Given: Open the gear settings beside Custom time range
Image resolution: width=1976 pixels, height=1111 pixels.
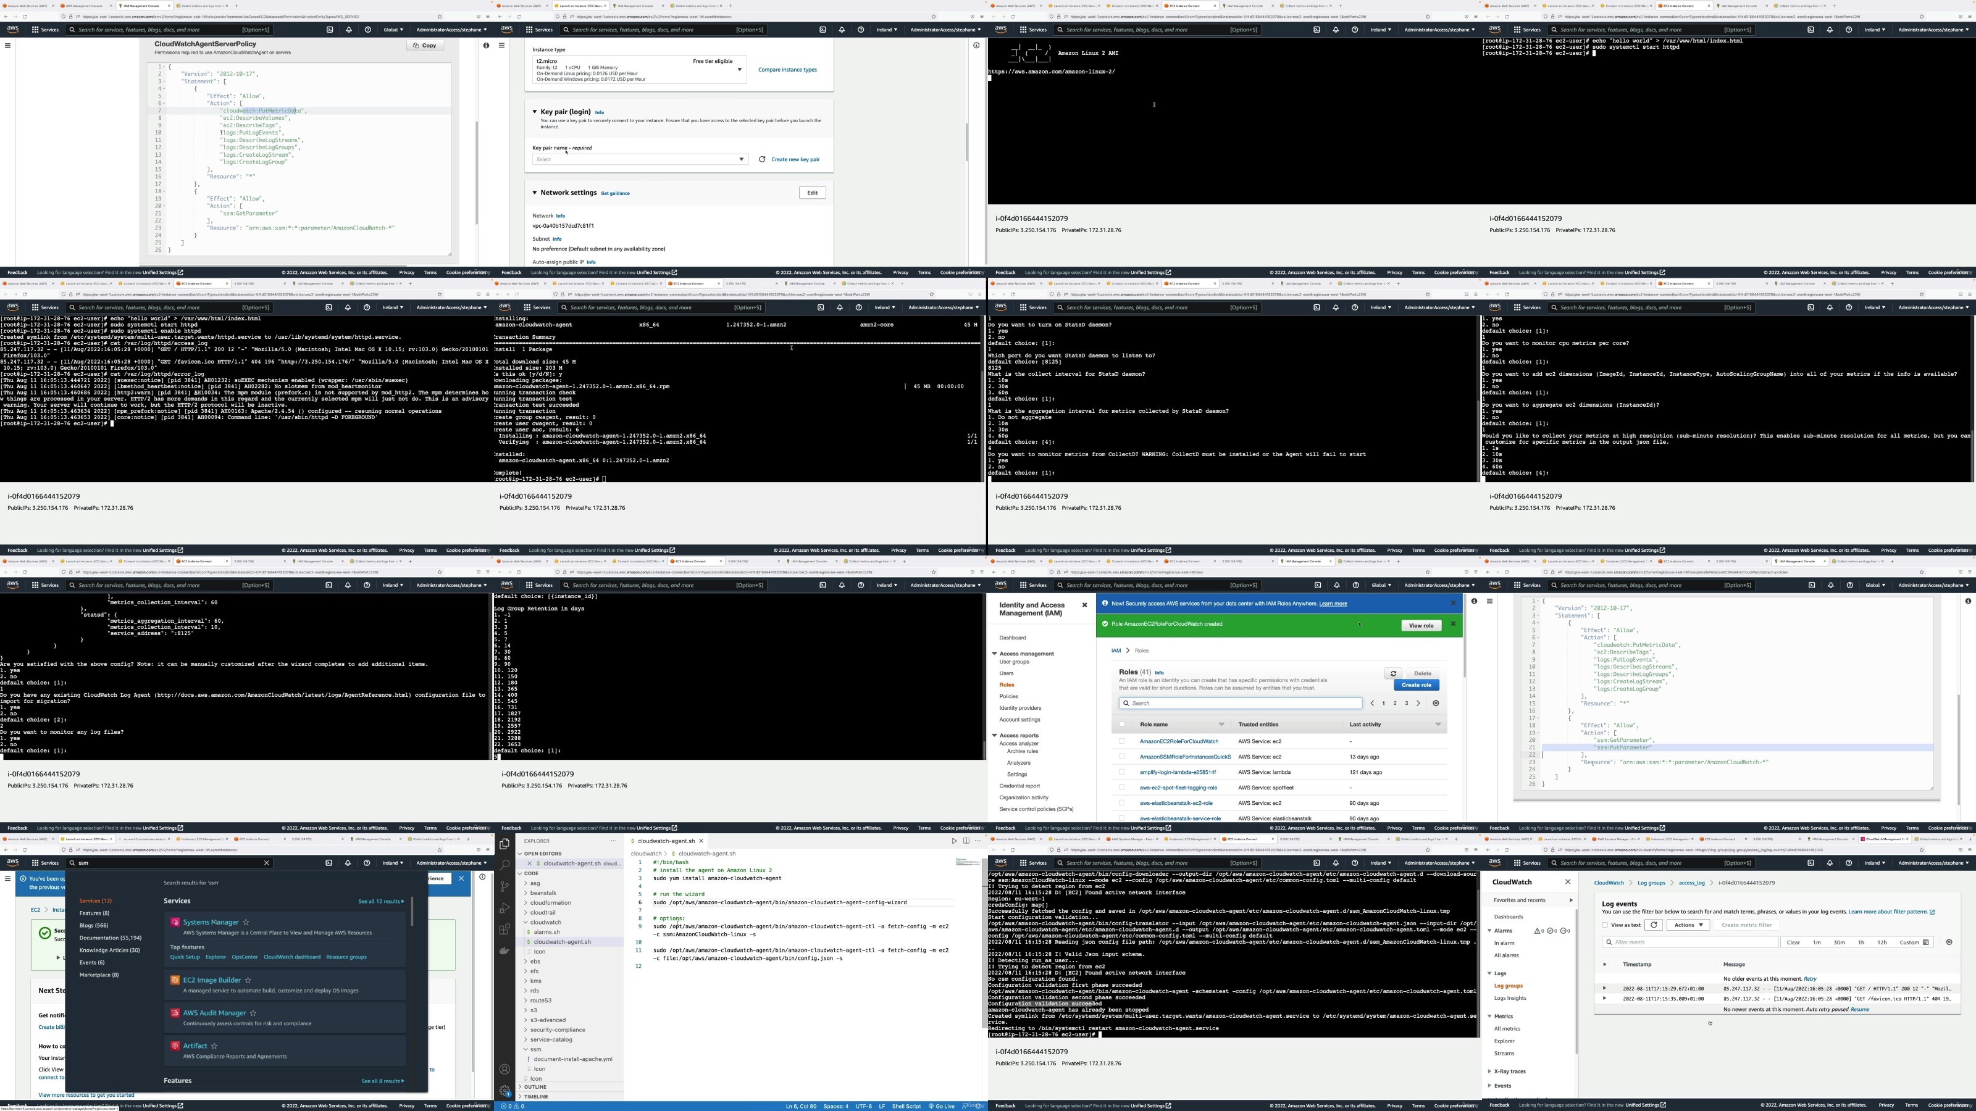Looking at the screenshot, I should coord(1949,942).
